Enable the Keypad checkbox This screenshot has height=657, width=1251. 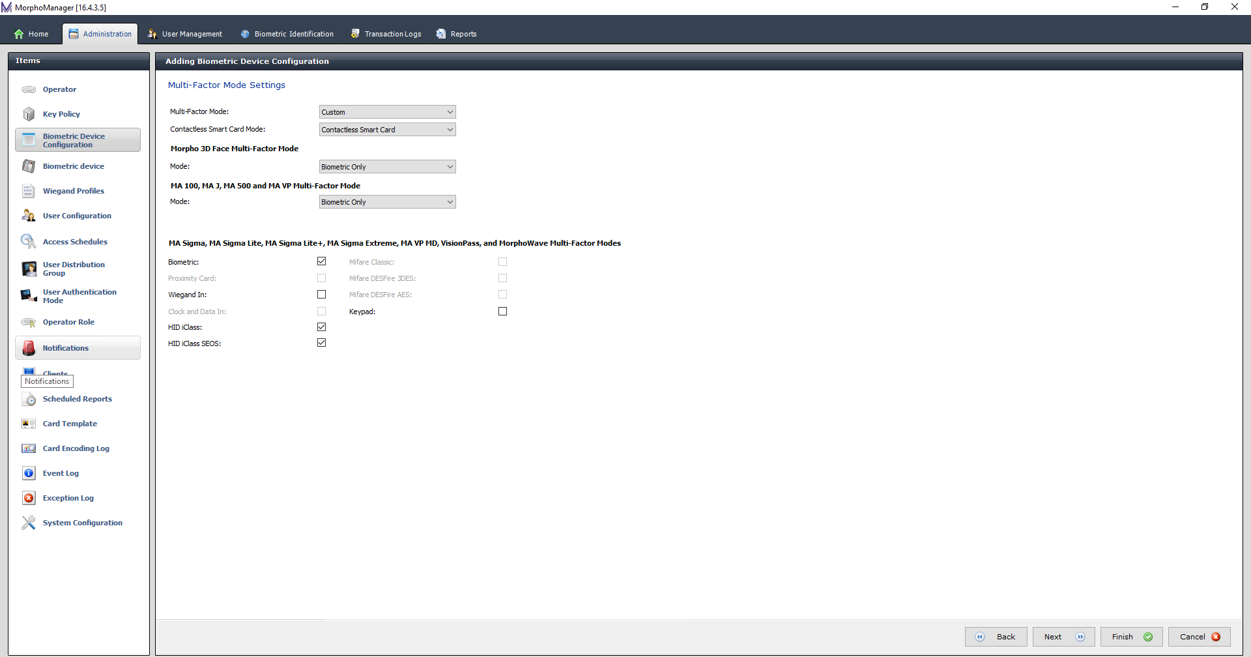click(x=502, y=312)
